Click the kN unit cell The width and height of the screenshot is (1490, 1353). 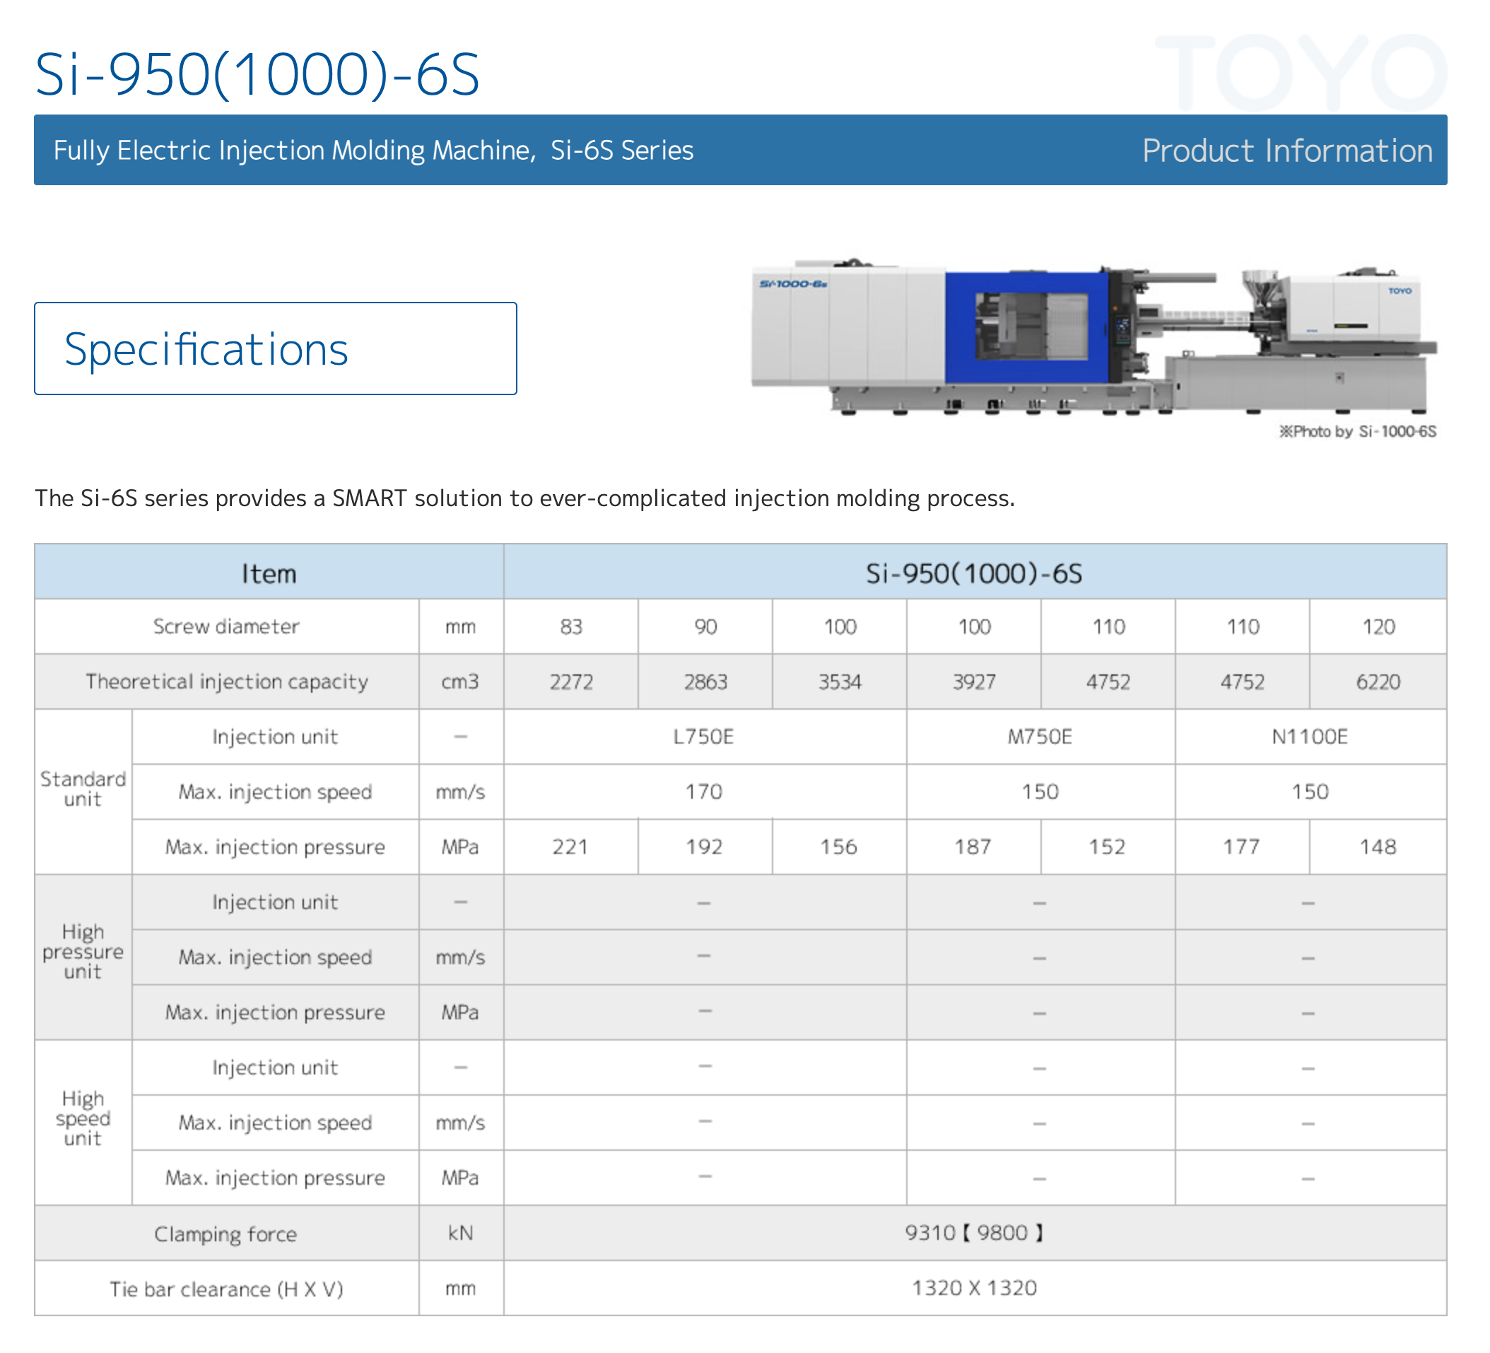(x=460, y=1233)
